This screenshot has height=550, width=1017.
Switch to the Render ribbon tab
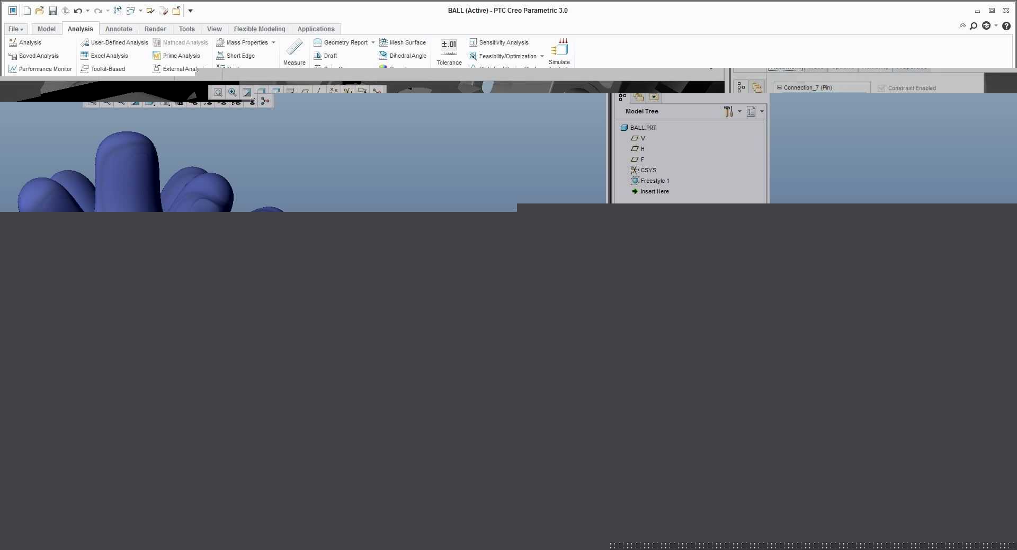[x=155, y=29]
